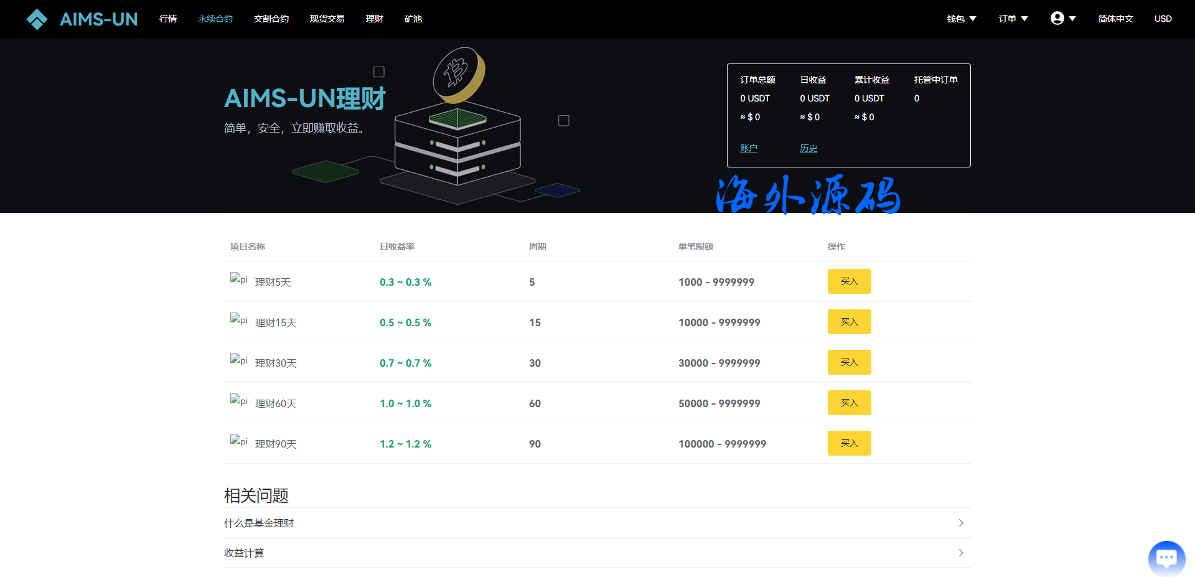Click the AIMS-UN diamond logo icon
The height and width of the screenshot is (577, 1195).
coord(37,19)
